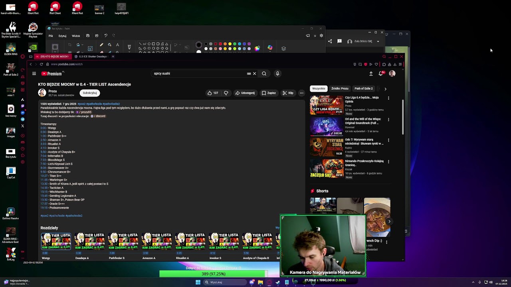
Task: Open Discord from the taskbar
Action: (x=252, y=282)
